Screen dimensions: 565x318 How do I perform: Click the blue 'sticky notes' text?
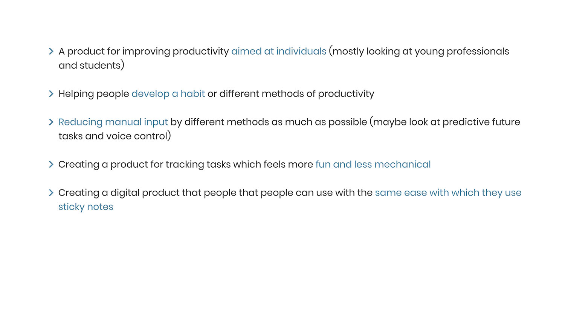(86, 207)
